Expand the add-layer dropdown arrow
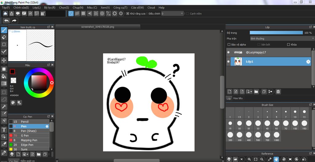This screenshot has height=162, width=315. [251, 92]
